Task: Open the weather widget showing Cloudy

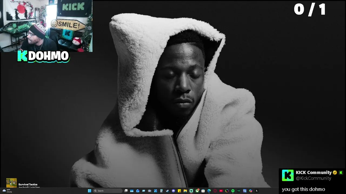Action: (7, 191)
